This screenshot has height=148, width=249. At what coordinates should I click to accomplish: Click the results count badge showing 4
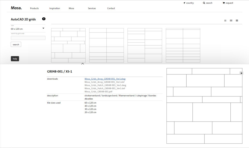point(44,19)
